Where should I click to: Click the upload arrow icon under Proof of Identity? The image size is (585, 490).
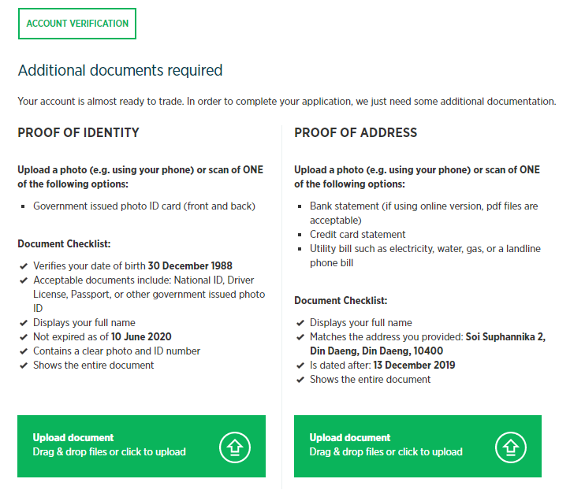coord(234,447)
